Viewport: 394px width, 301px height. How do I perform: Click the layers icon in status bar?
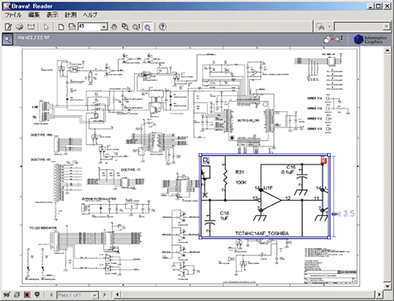(x=17, y=295)
